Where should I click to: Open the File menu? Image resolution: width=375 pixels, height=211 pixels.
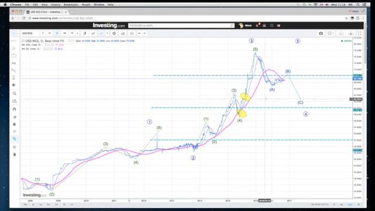[x=27, y=5]
